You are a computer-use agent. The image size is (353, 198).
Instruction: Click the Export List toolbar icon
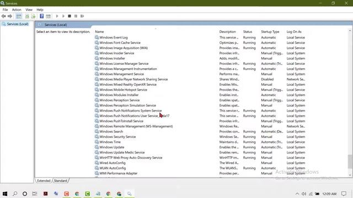coord(33,16)
